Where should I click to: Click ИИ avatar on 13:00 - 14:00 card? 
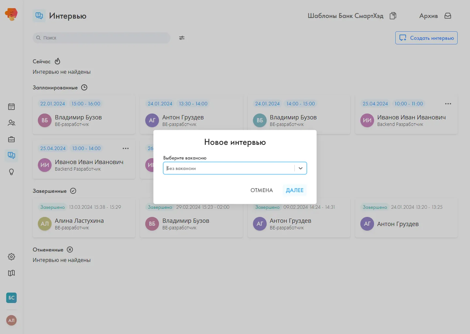[x=45, y=165]
